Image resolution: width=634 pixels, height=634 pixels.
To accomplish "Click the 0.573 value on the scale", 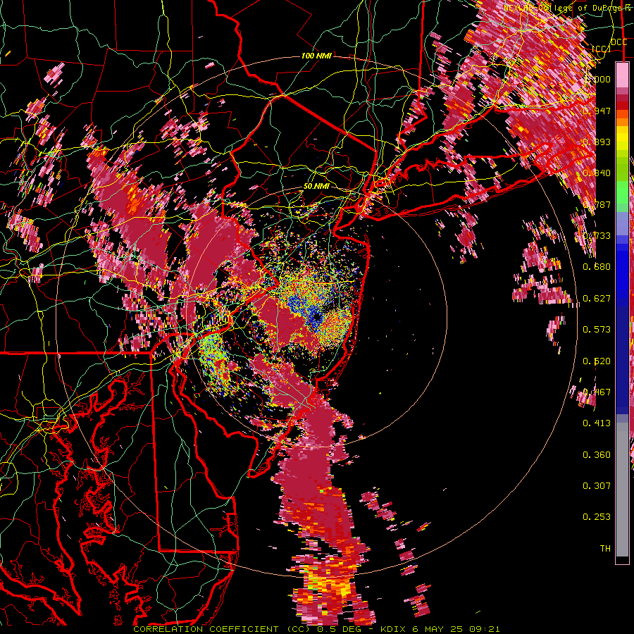I will [x=597, y=330].
